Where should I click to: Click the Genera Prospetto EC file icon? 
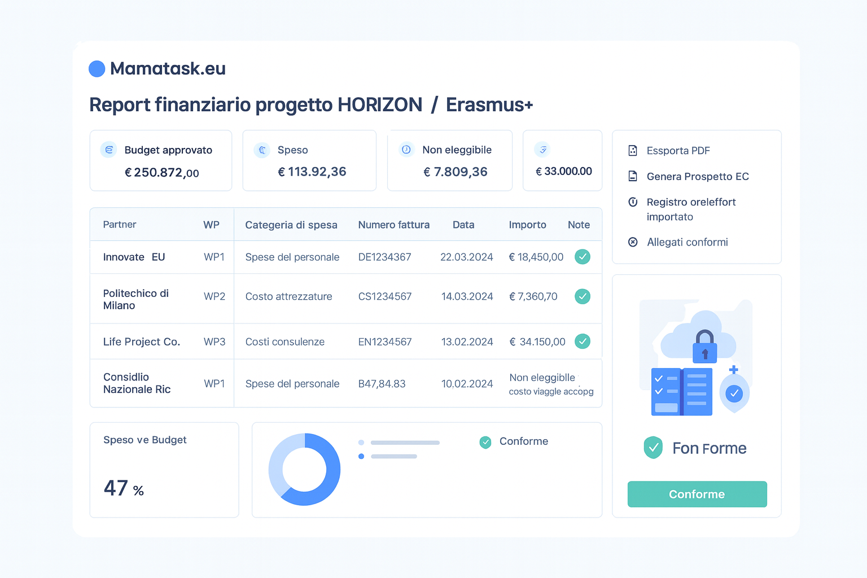coord(633,177)
